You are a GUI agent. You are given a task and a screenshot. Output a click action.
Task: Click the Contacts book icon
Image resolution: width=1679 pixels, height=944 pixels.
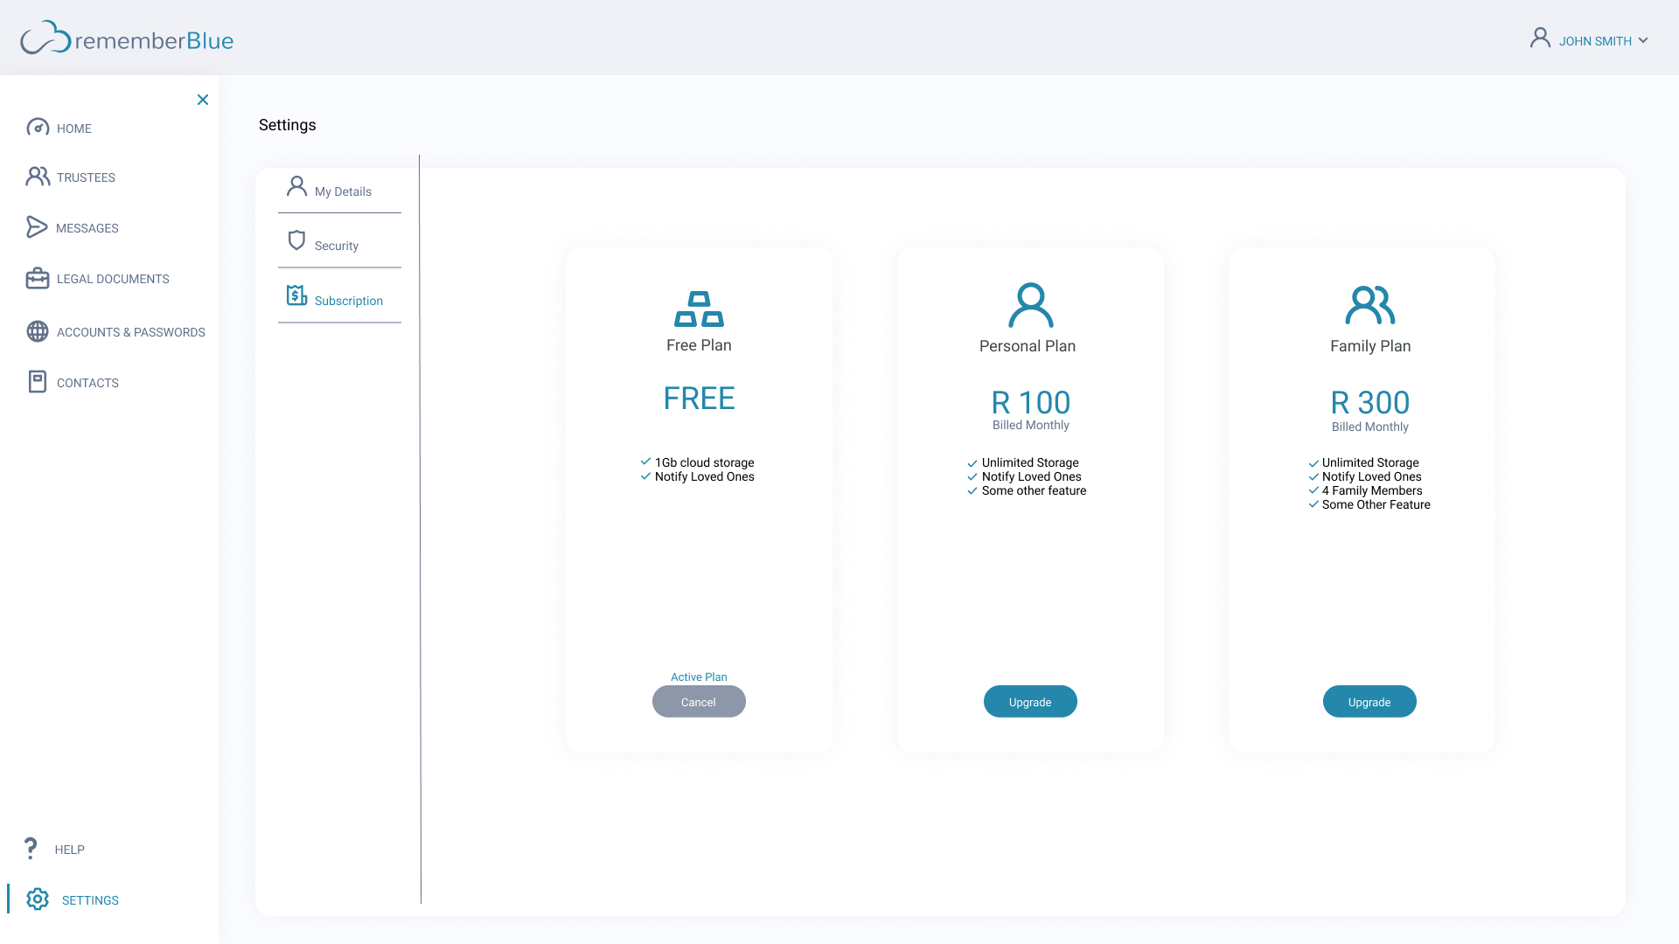[x=38, y=382]
